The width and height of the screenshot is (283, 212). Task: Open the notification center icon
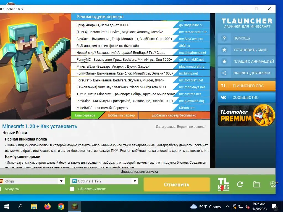pos(274,206)
